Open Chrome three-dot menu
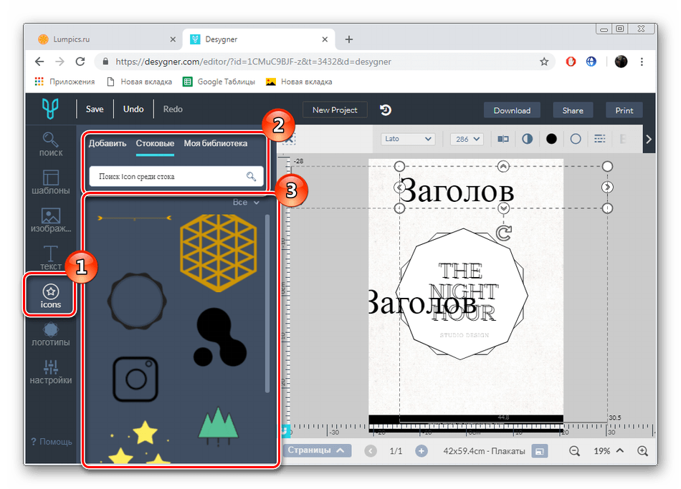This screenshot has height=489, width=681. tap(642, 62)
